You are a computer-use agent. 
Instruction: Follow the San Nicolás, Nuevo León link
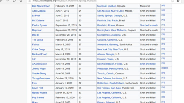point(110,11)
